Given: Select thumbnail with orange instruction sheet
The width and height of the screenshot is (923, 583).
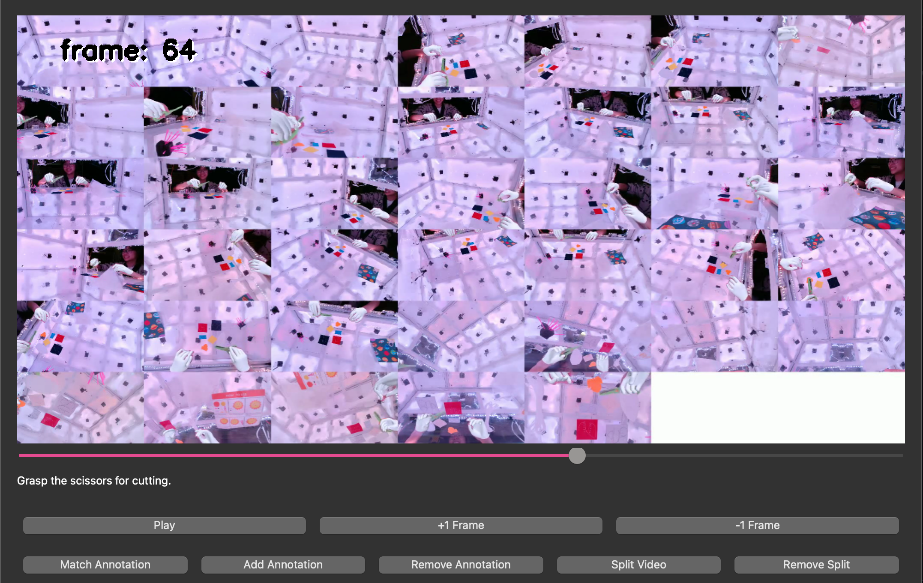Looking at the screenshot, I should (207, 407).
